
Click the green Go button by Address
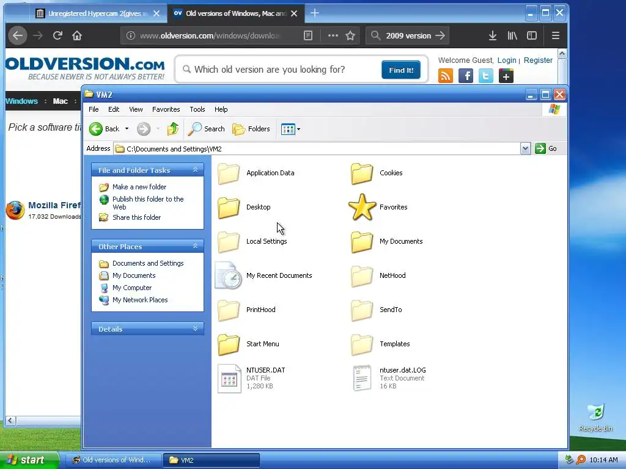(x=546, y=148)
